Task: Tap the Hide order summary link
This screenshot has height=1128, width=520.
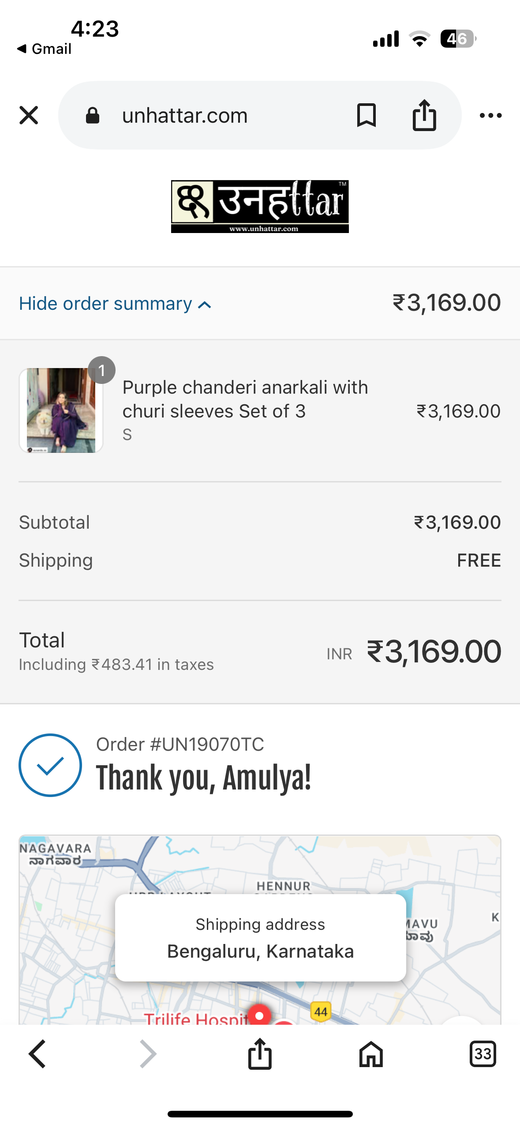Action: click(x=106, y=304)
